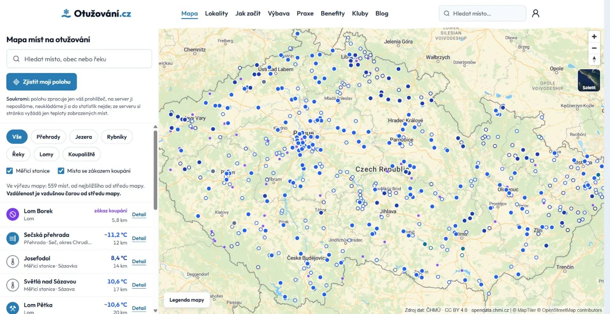Switch to Satelit map view
This screenshot has height=314, width=610.
click(x=589, y=80)
